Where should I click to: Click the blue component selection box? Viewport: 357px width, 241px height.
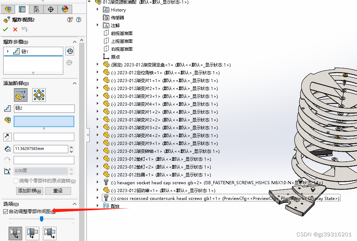point(44,121)
